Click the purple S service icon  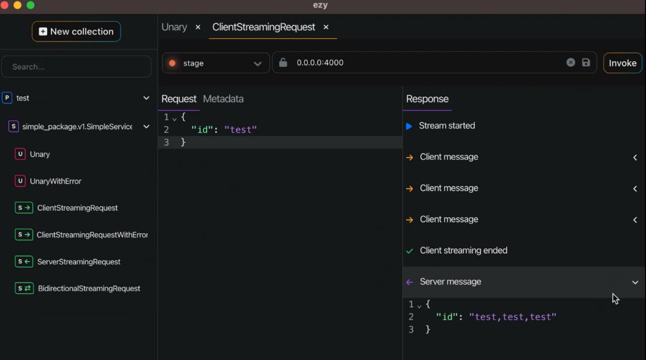tap(13, 127)
